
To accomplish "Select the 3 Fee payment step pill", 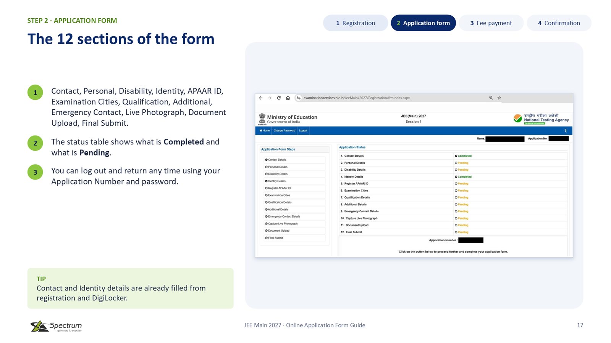I will click(491, 23).
